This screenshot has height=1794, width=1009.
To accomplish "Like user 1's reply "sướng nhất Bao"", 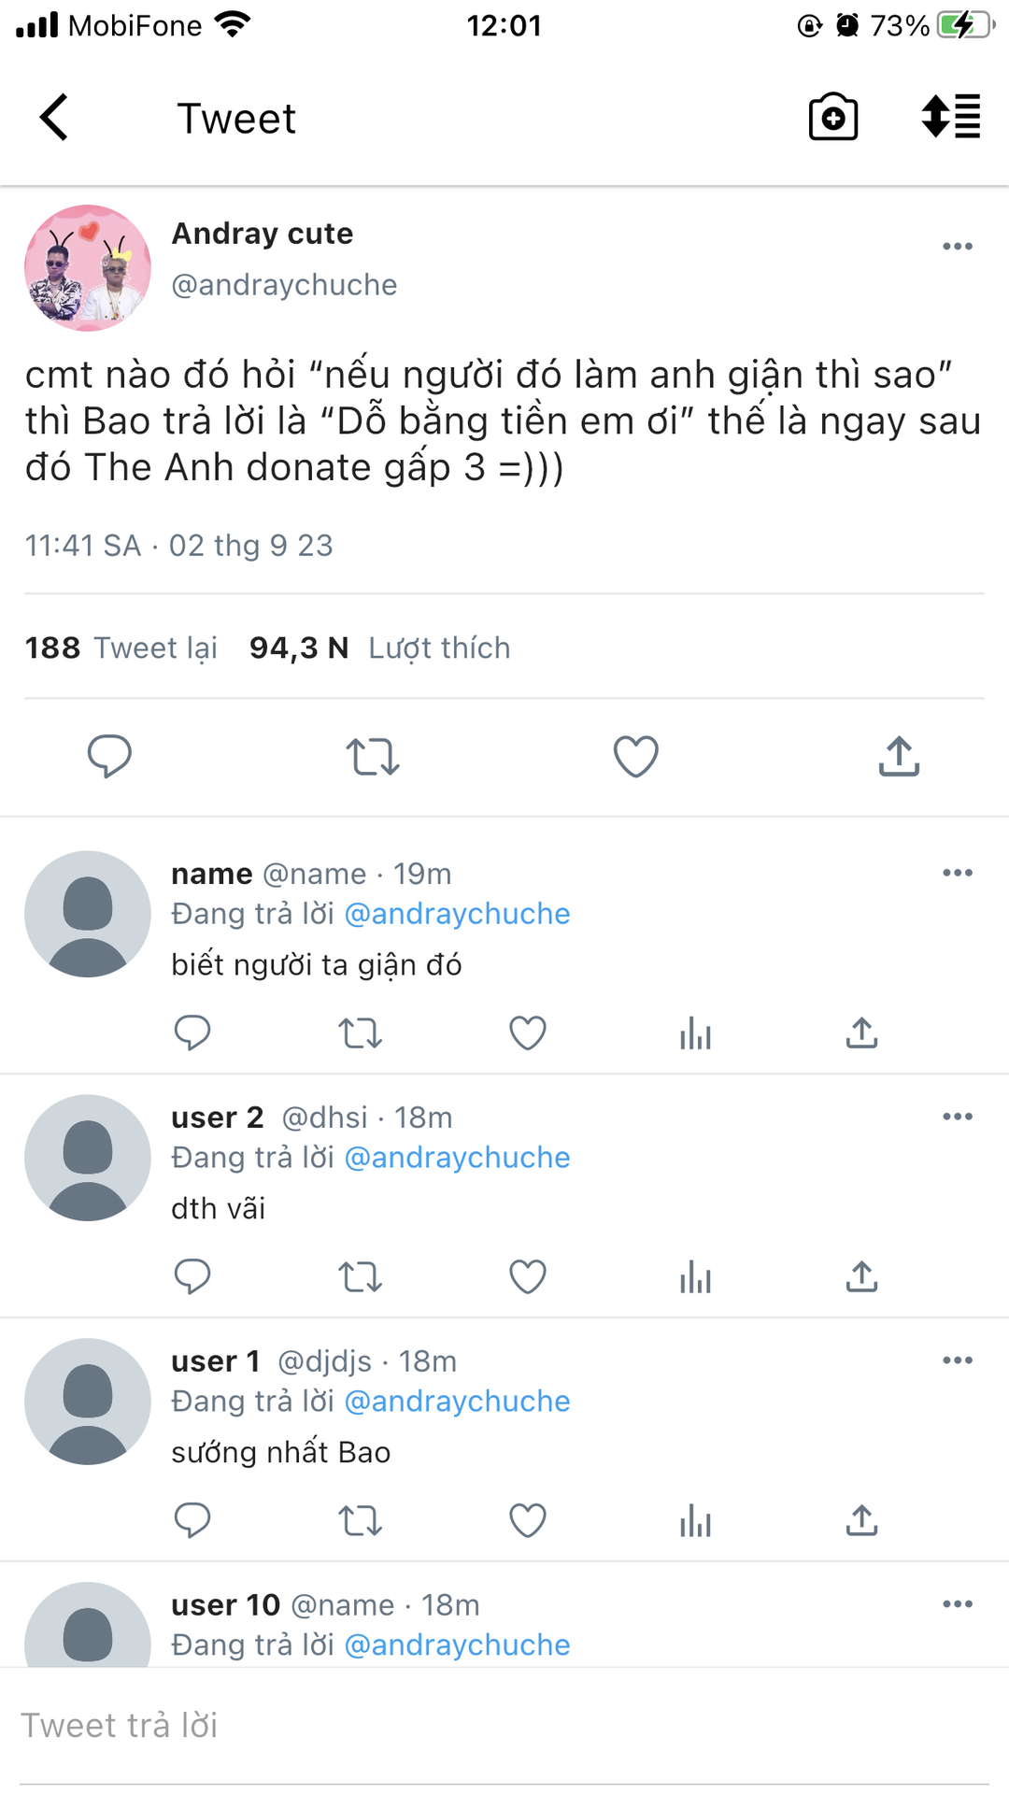I will pyautogui.click(x=527, y=1520).
